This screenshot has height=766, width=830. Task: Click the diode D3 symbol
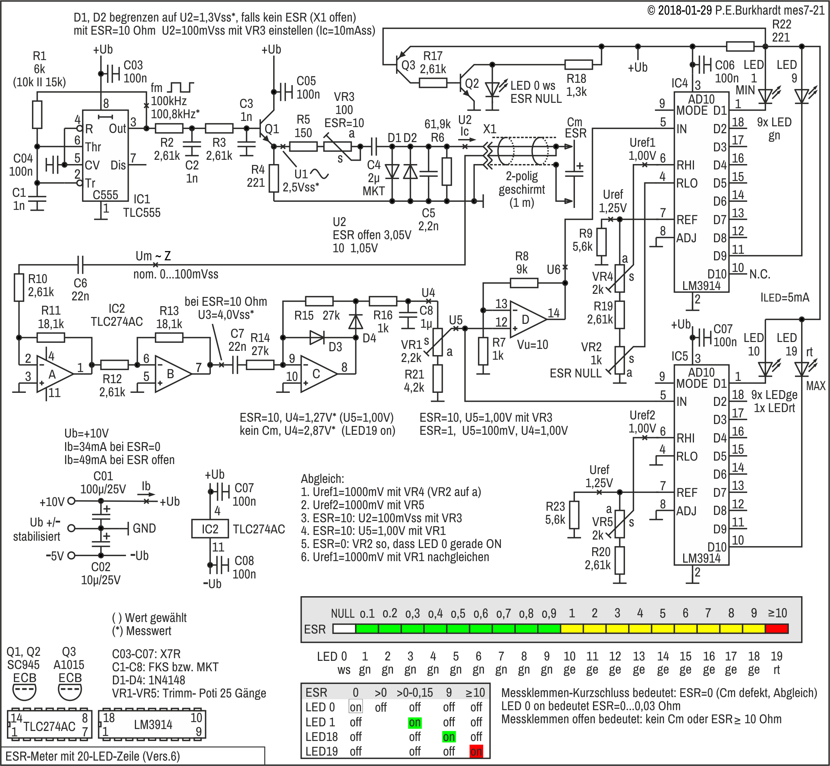point(317,338)
